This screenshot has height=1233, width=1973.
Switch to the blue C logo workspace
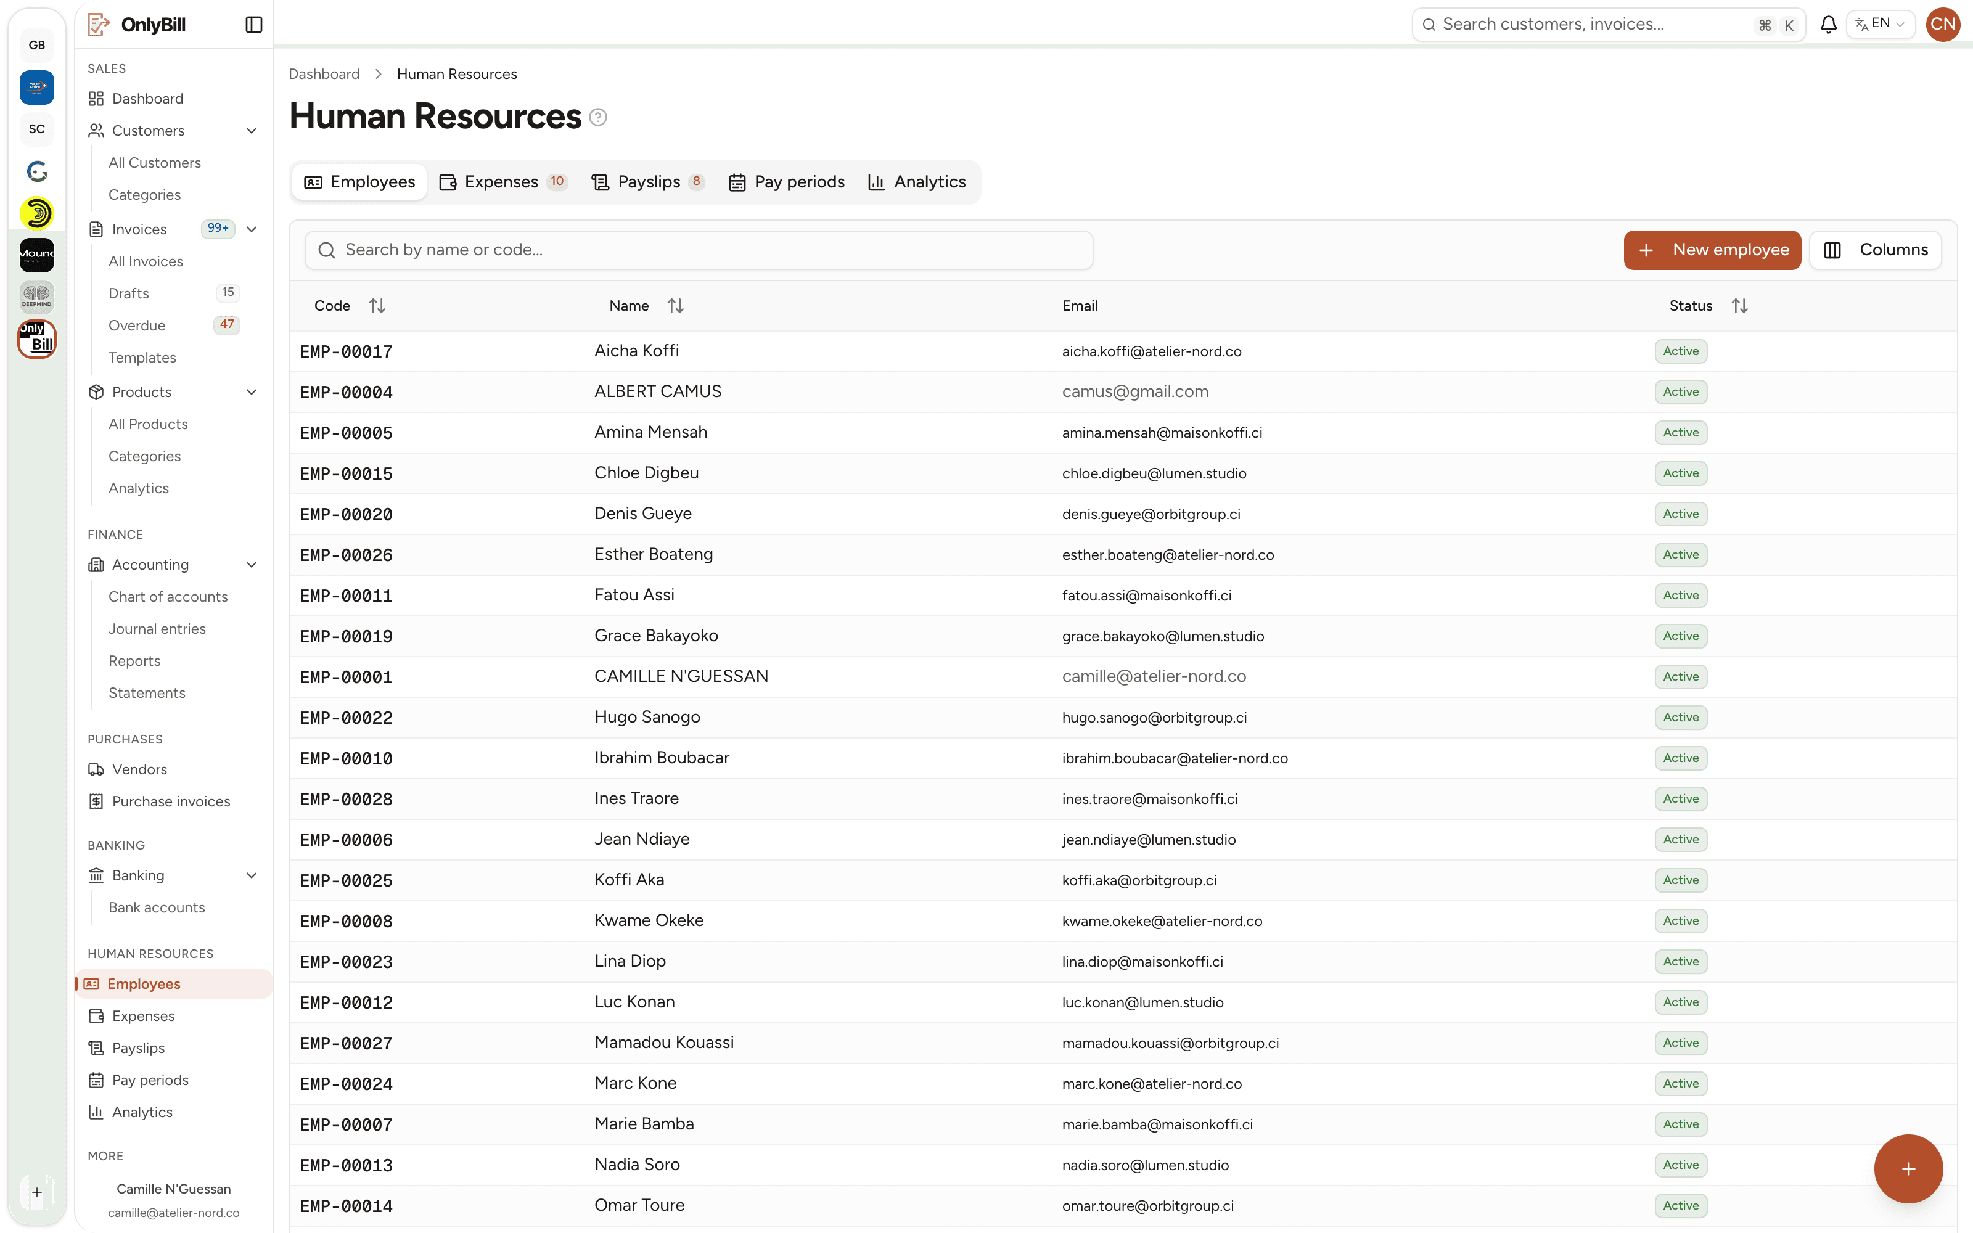37,171
